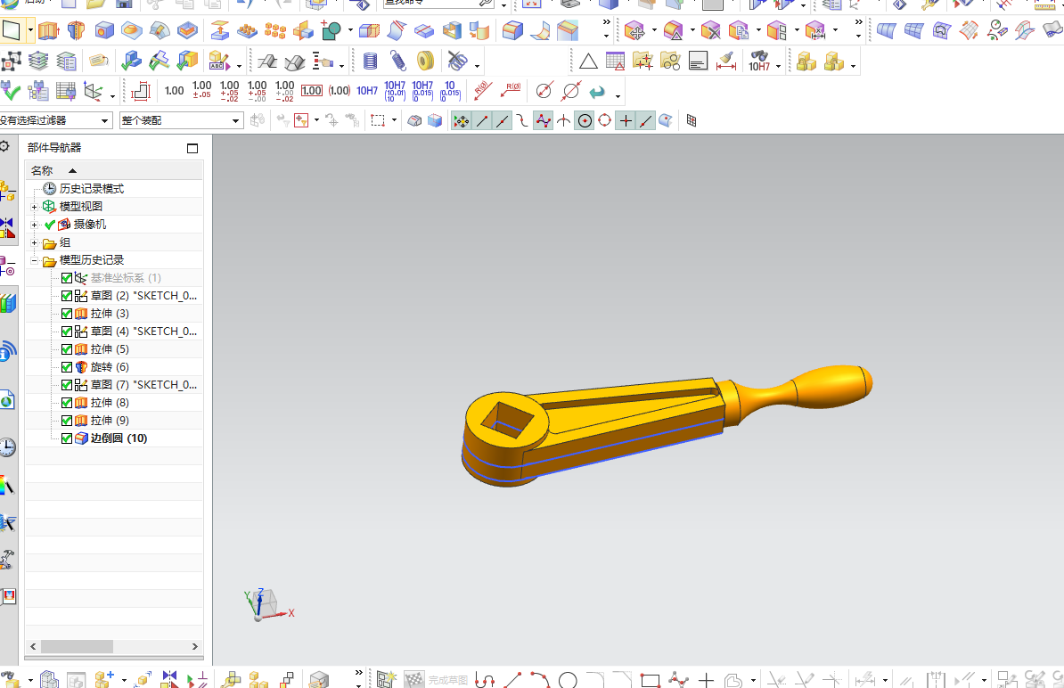Toggle the 边倒圆 (10) checkbox
The width and height of the screenshot is (1064, 688).
click(x=67, y=438)
